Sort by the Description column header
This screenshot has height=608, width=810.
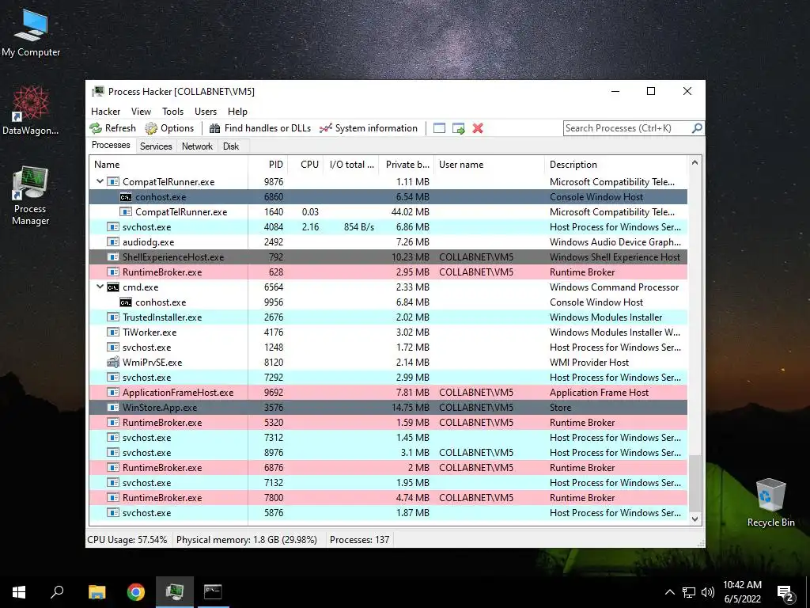pos(615,165)
